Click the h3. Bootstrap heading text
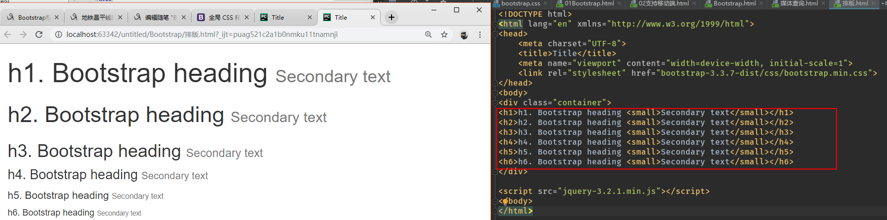The height and width of the screenshot is (220, 887). click(94, 151)
